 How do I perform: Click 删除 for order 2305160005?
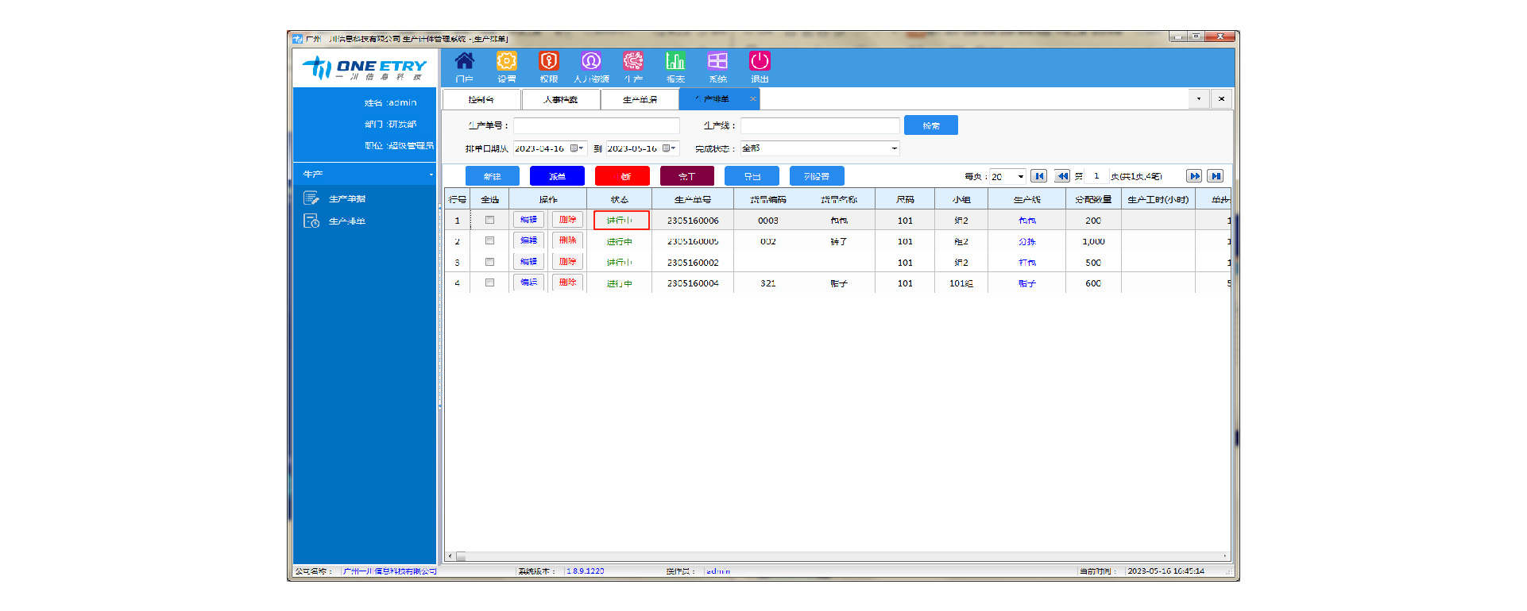pos(567,240)
